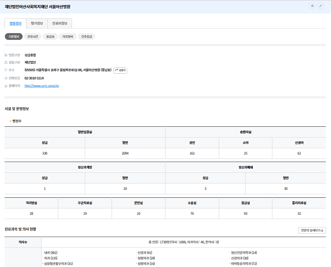Viewport: 331px width, 267px height.
Task: Select the 응급실 sub-tab pill
Action: click(50, 37)
